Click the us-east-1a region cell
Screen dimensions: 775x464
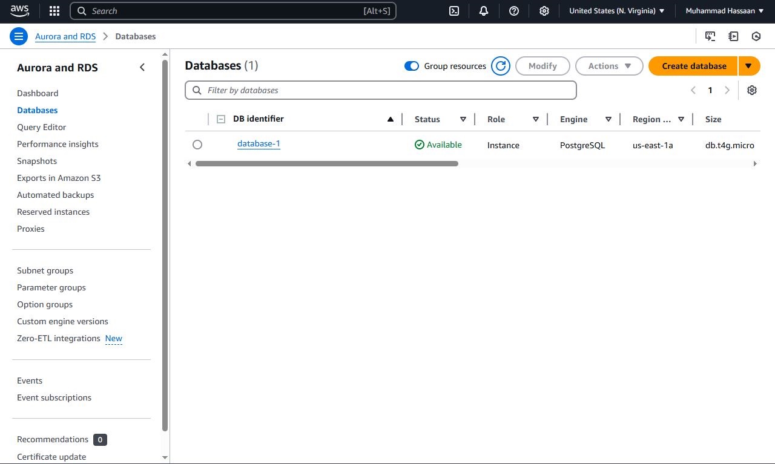(x=653, y=145)
